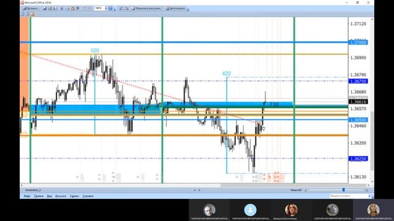Go to next picture arrow
This screenshot has width=394, height=221.
click(199, 190)
